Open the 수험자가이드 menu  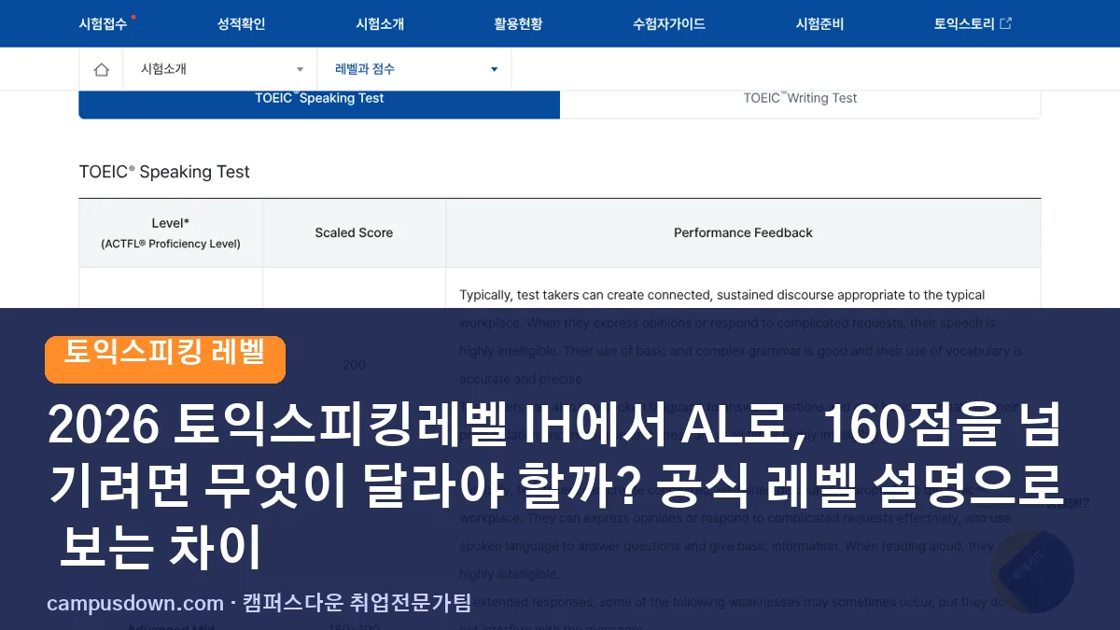(668, 24)
